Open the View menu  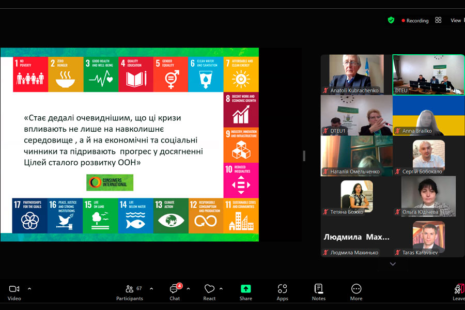click(x=456, y=21)
